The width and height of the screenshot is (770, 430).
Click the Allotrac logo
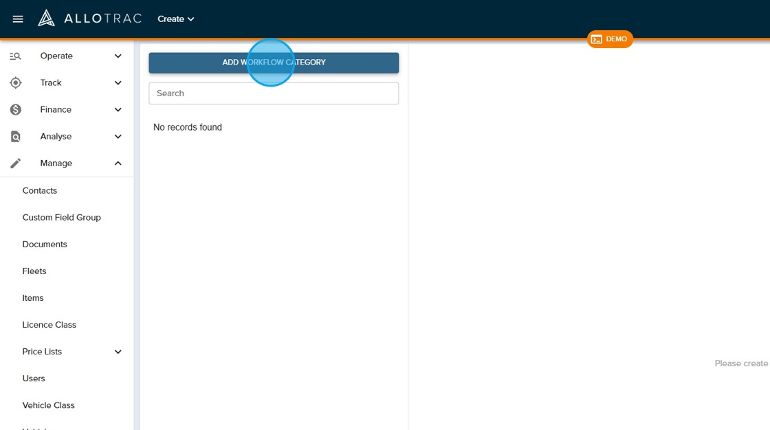click(x=89, y=19)
